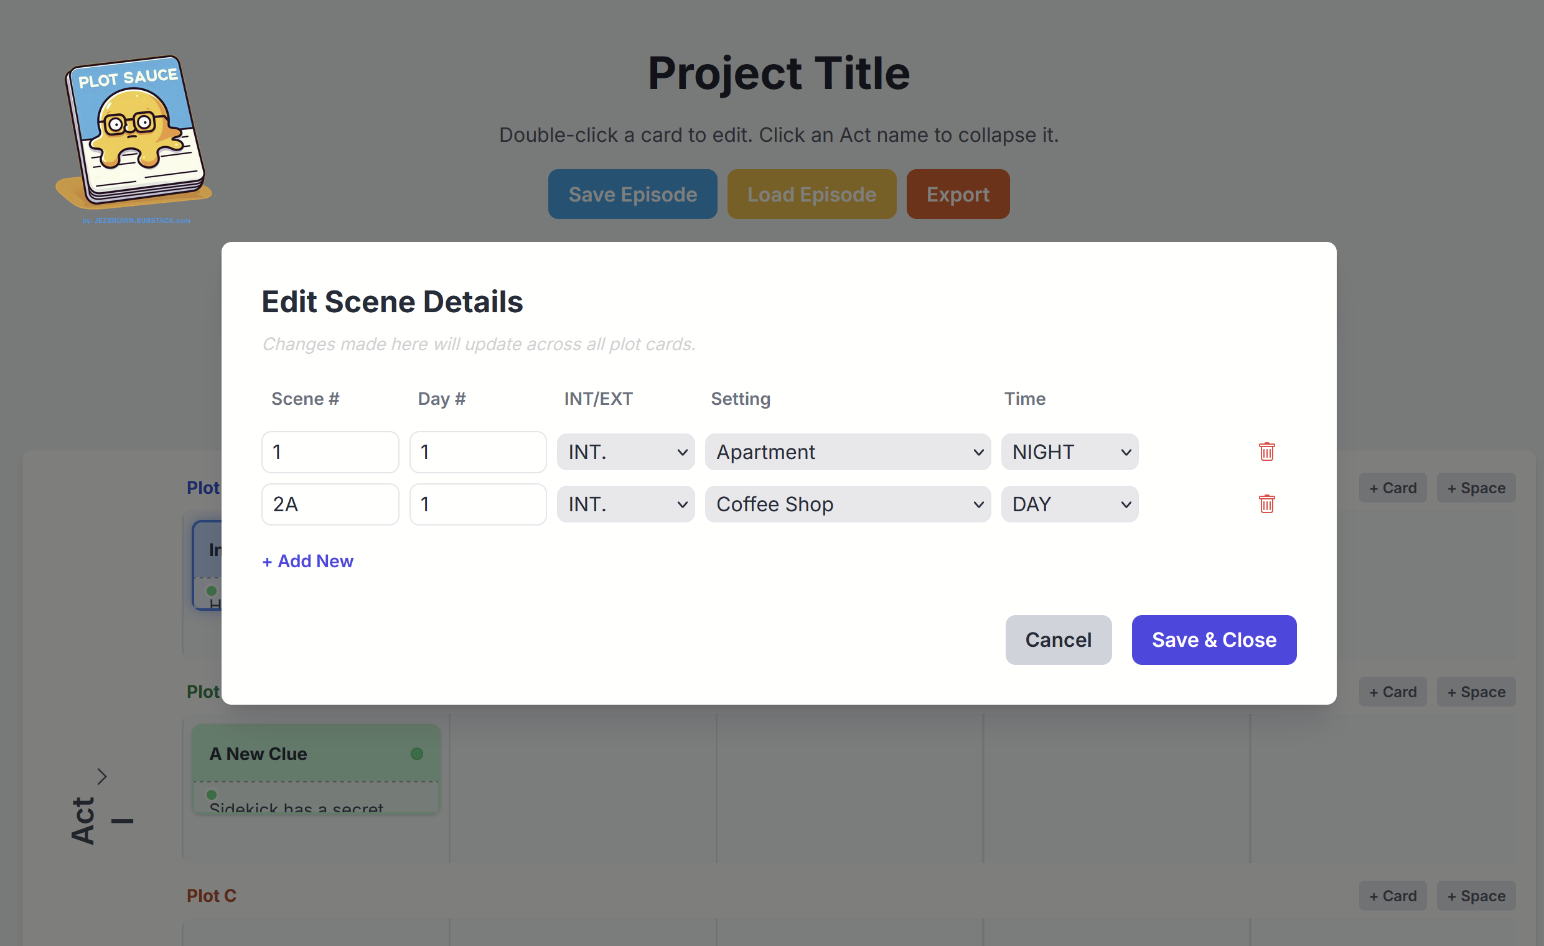Open Time dropdown showing DAY
1544x946 pixels.
click(1069, 504)
